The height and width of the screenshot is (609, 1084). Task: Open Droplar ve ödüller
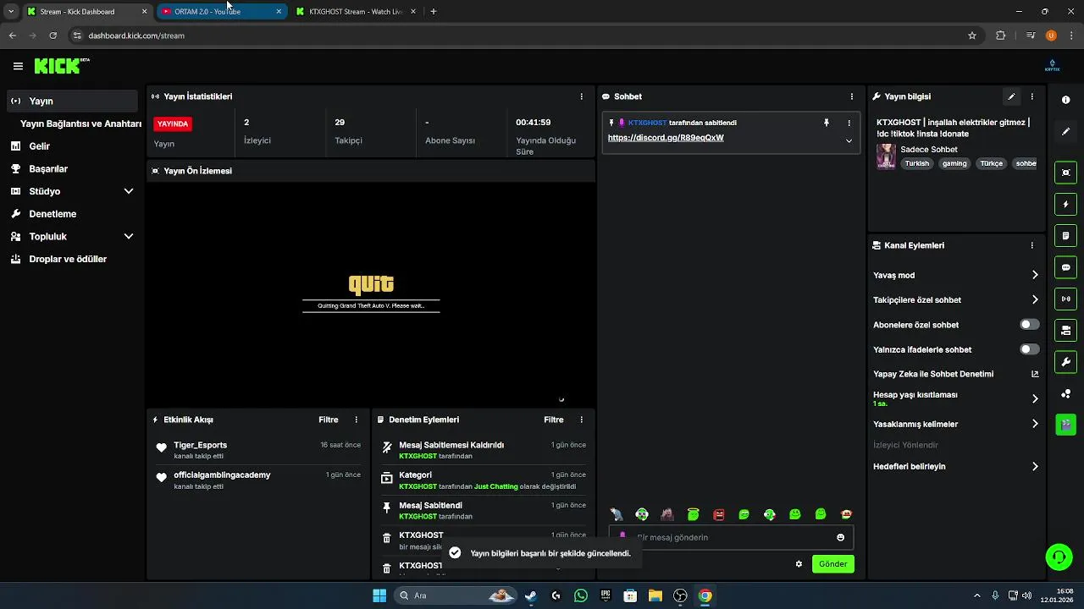72,259
